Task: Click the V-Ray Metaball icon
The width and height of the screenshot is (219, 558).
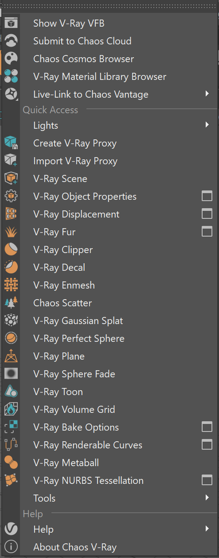Action: pyautogui.click(x=11, y=463)
